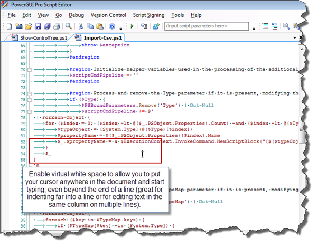Open the toolbar options dropdown after help icon

[120, 29]
